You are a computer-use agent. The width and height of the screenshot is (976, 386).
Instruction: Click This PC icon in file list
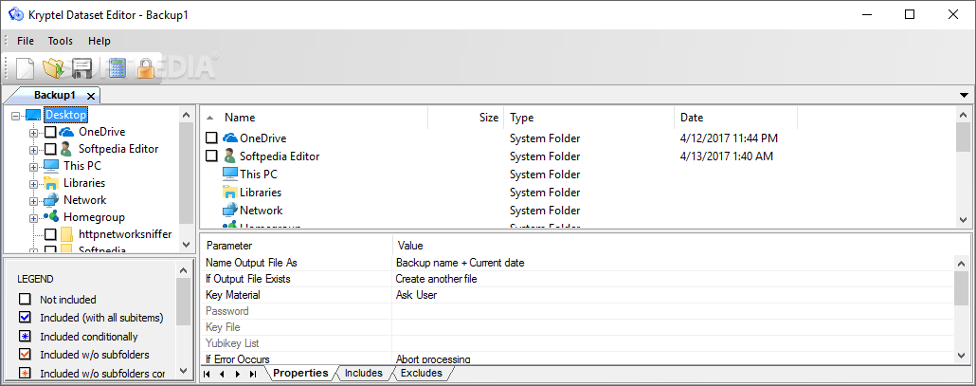[230, 175]
